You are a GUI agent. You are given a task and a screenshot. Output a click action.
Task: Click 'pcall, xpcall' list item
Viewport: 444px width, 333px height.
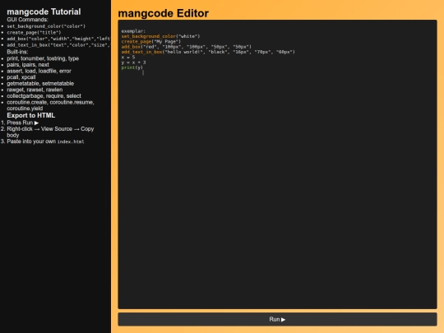click(x=21, y=77)
